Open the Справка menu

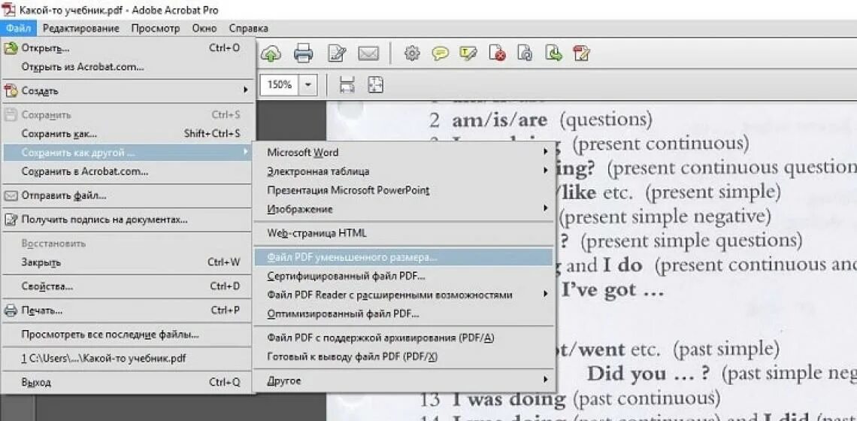pos(248,29)
